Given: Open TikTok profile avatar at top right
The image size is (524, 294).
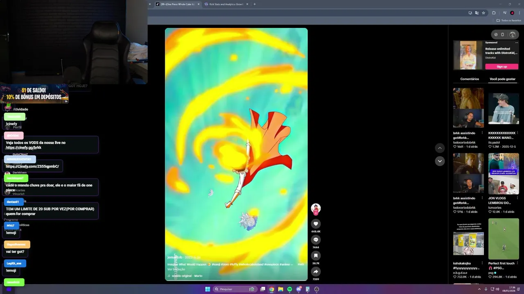Looking at the screenshot, I should 512,34.
